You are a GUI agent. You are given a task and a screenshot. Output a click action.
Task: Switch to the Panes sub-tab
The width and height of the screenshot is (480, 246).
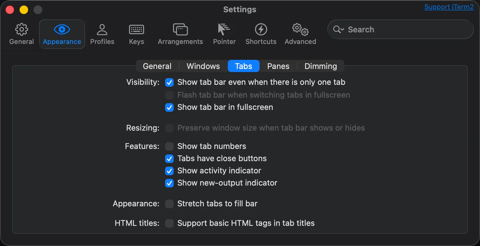(x=278, y=66)
